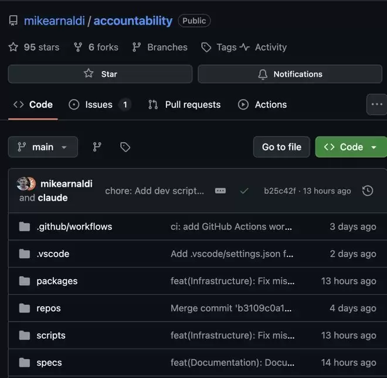This screenshot has width=387, height=378.
Task: Open commit b25c42f hash link
Action: click(280, 191)
